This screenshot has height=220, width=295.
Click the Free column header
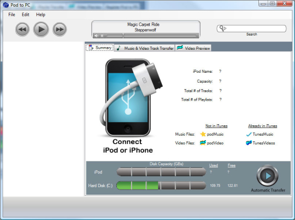click(232, 165)
